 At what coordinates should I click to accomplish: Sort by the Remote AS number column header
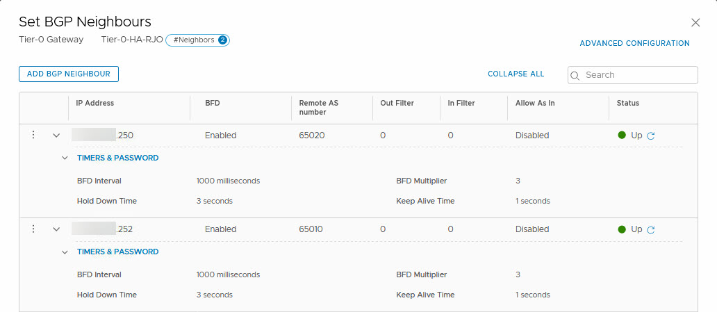tap(318, 108)
